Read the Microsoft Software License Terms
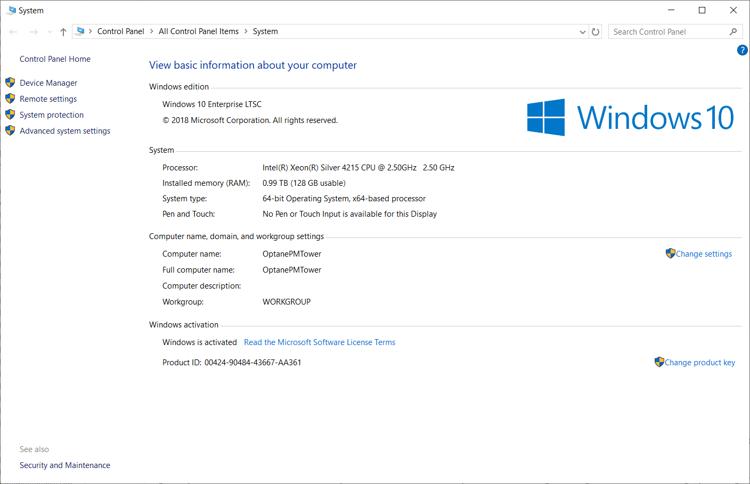The image size is (750, 484). pos(320,342)
